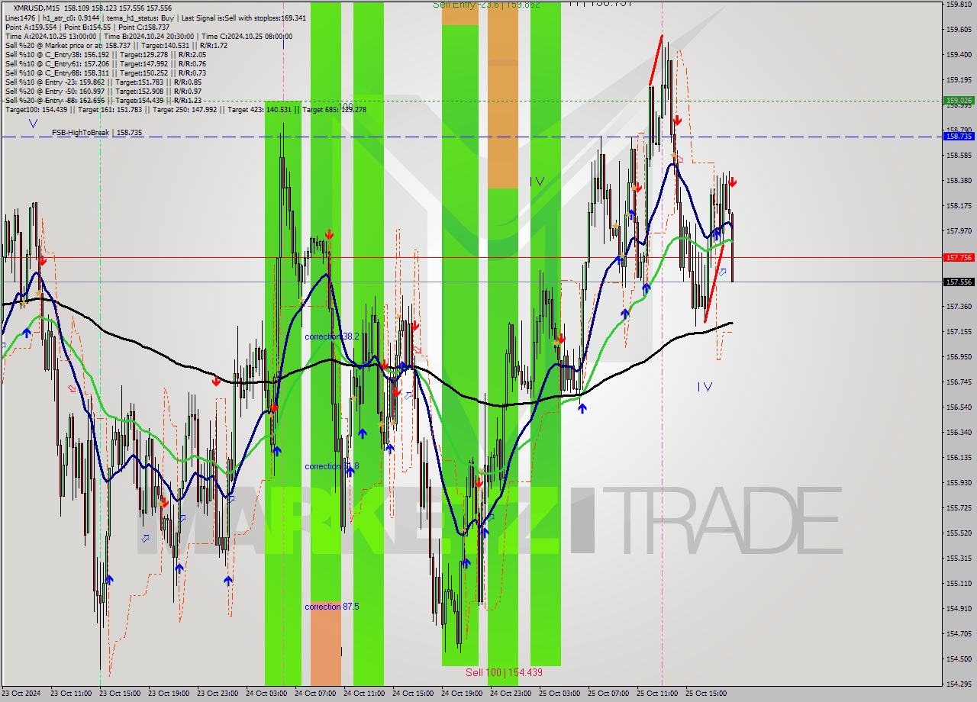Click the '25 Oct 03:00' time label
The image size is (977, 702).
tap(559, 694)
